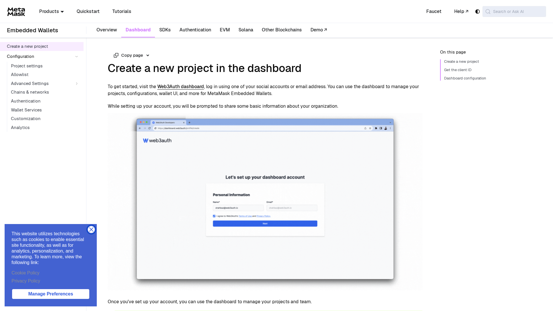The width and height of the screenshot is (553, 311).
Task: Open the Other Blockchains tab
Action: pyautogui.click(x=282, y=30)
